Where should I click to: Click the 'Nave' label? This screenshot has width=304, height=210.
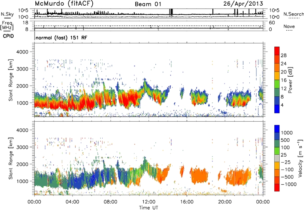click(x=289, y=26)
